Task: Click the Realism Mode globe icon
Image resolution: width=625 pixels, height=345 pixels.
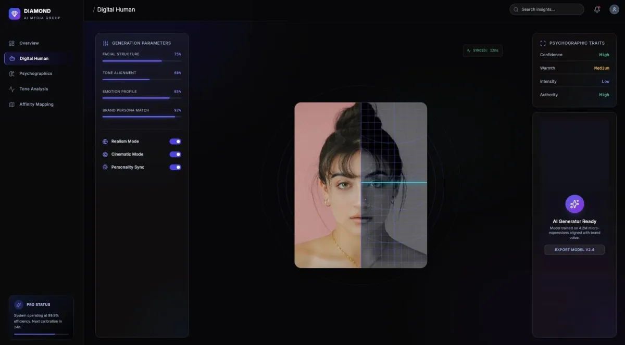Action: pyautogui.click(x=105, y=142)
